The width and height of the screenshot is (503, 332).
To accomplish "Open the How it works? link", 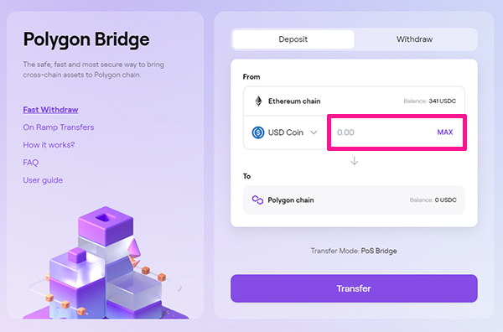I will (49, 145).
